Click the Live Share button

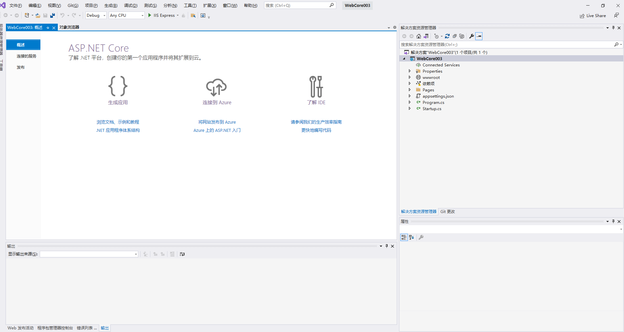point(593,15)
